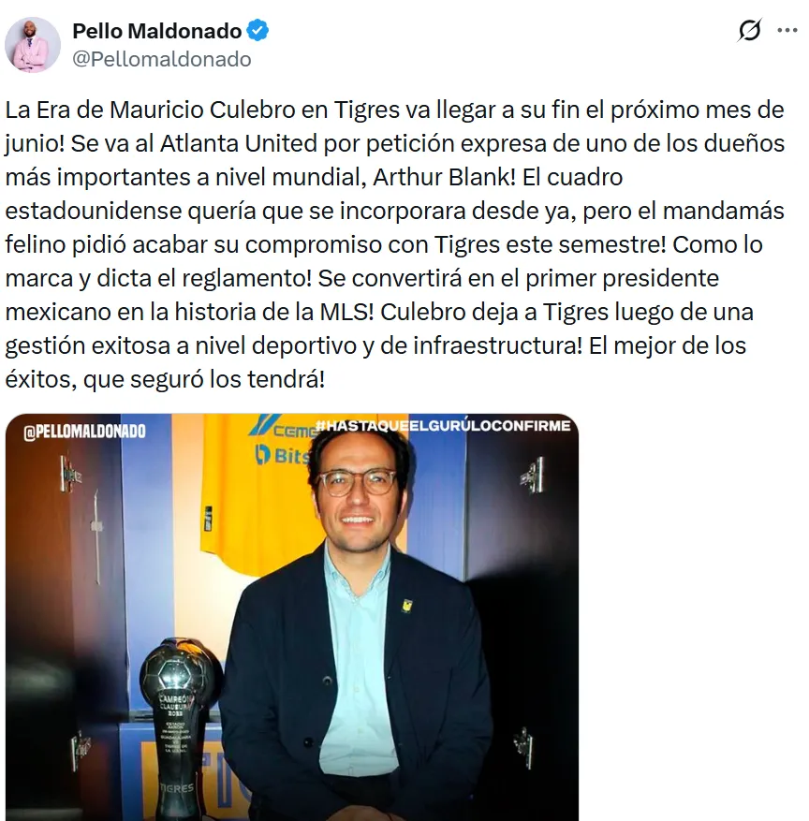Click the closing line "que seguró los tendrá!"
The height and width of the screenshot is (821, 809).
(x=204, y=379)
